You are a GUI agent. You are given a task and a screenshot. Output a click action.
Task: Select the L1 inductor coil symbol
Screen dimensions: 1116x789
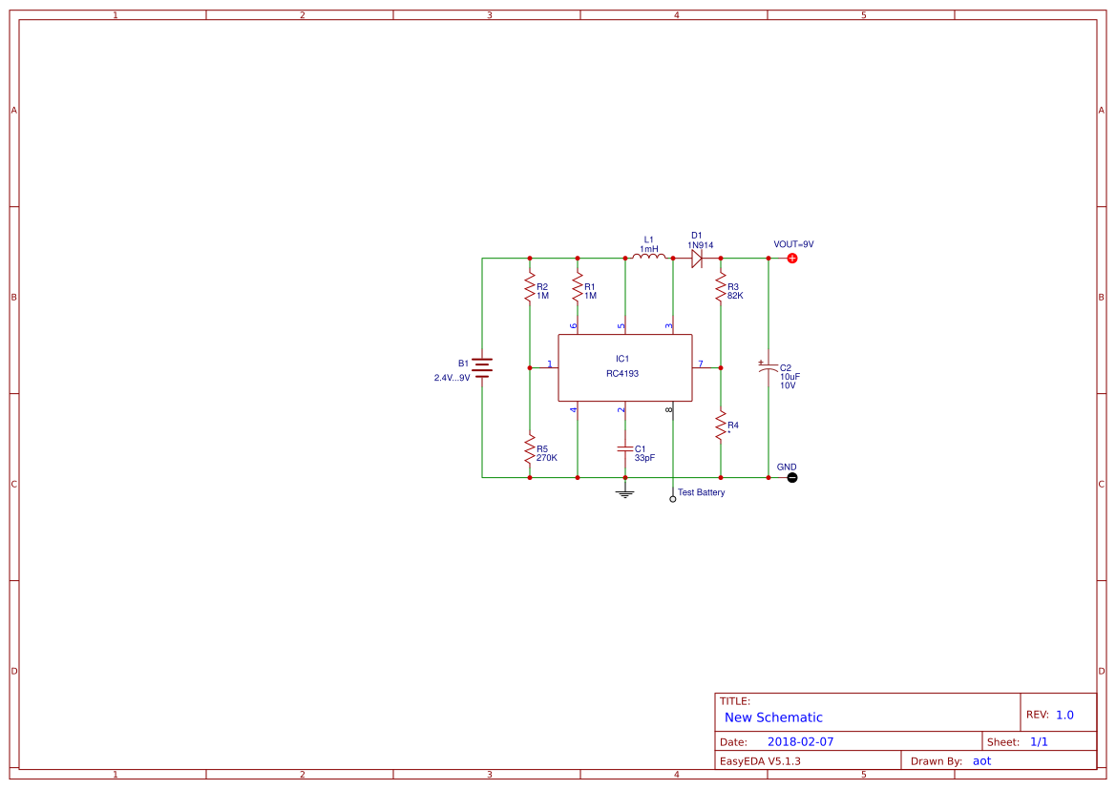pos(649,257)
